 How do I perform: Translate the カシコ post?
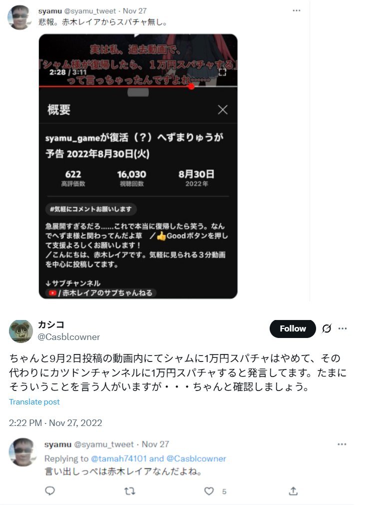click(x=34, y=401)
